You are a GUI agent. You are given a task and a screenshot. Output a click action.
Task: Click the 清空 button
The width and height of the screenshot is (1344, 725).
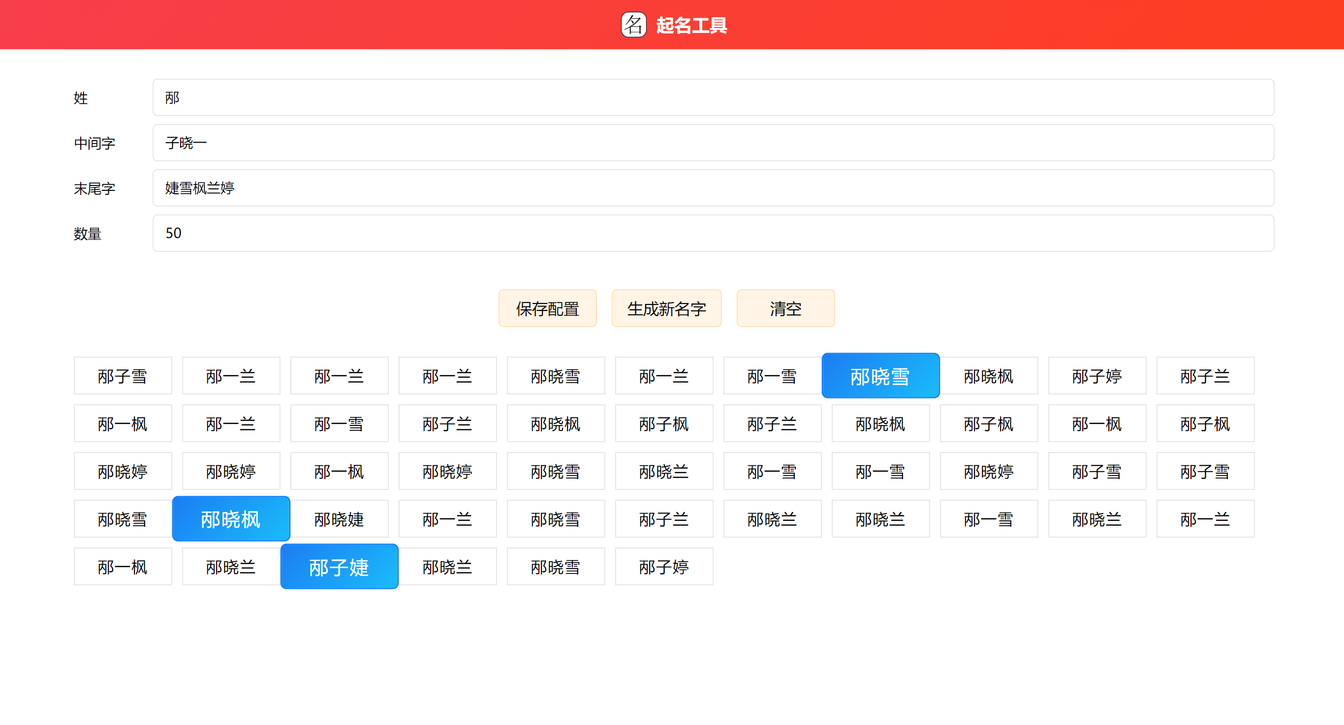(x=785, y=308)
